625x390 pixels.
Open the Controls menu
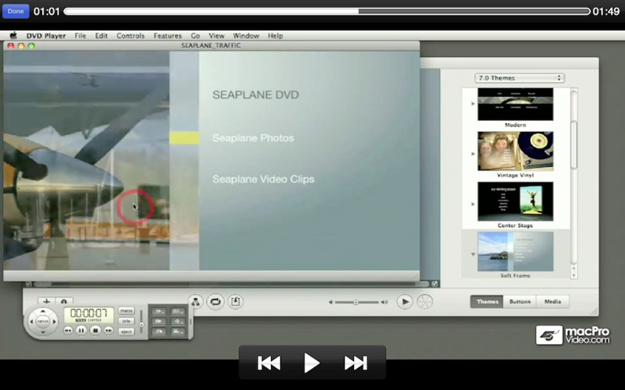[x=130, y=36]
